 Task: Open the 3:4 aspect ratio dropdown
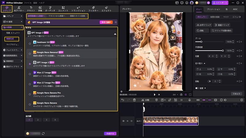(175, 95)
